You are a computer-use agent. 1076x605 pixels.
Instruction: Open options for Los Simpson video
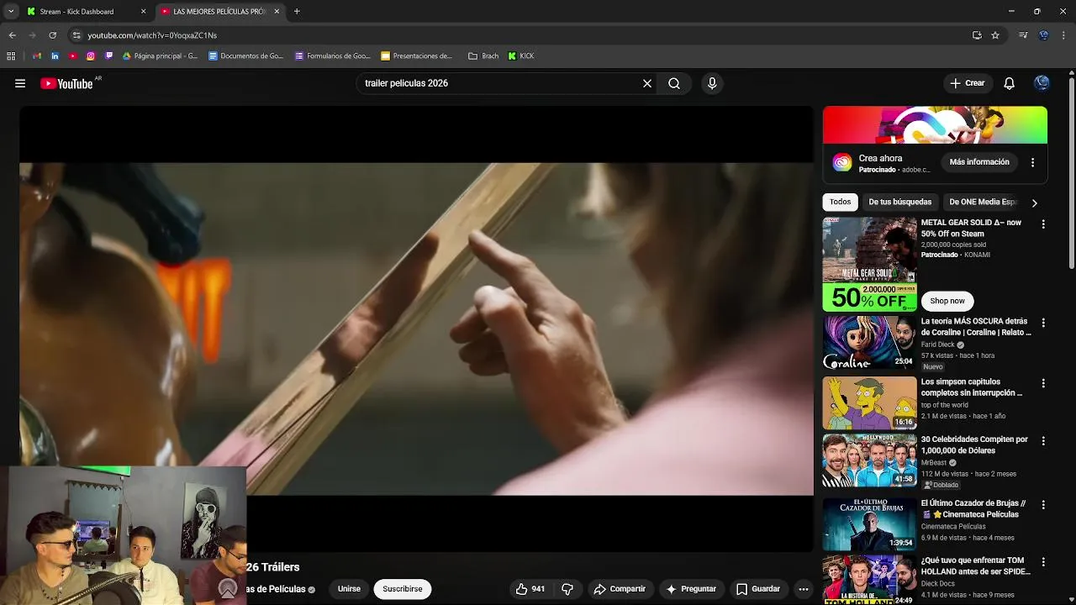pyautogui.click(x=1043, y=383)
